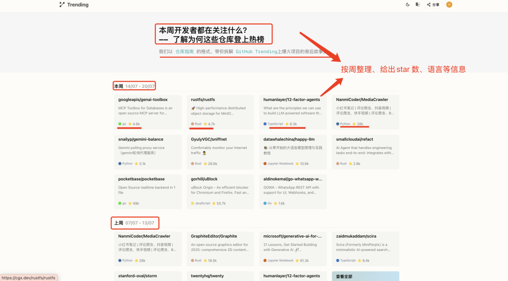The height and width of the screenshot is (281, 508).
Task: Click the star icon beside 49k on pocketbase
Action: tap(130, 203)
